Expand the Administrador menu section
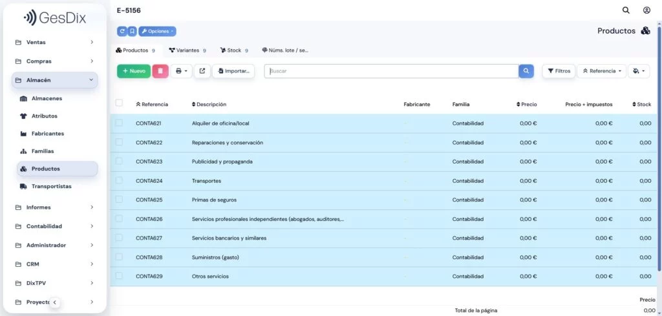Image resolution: width=662 pixels, height=316 pixels. pyautogui.click(x=55, y=245)
